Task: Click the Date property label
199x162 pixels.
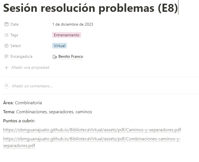Action: (x=14, y=24)
